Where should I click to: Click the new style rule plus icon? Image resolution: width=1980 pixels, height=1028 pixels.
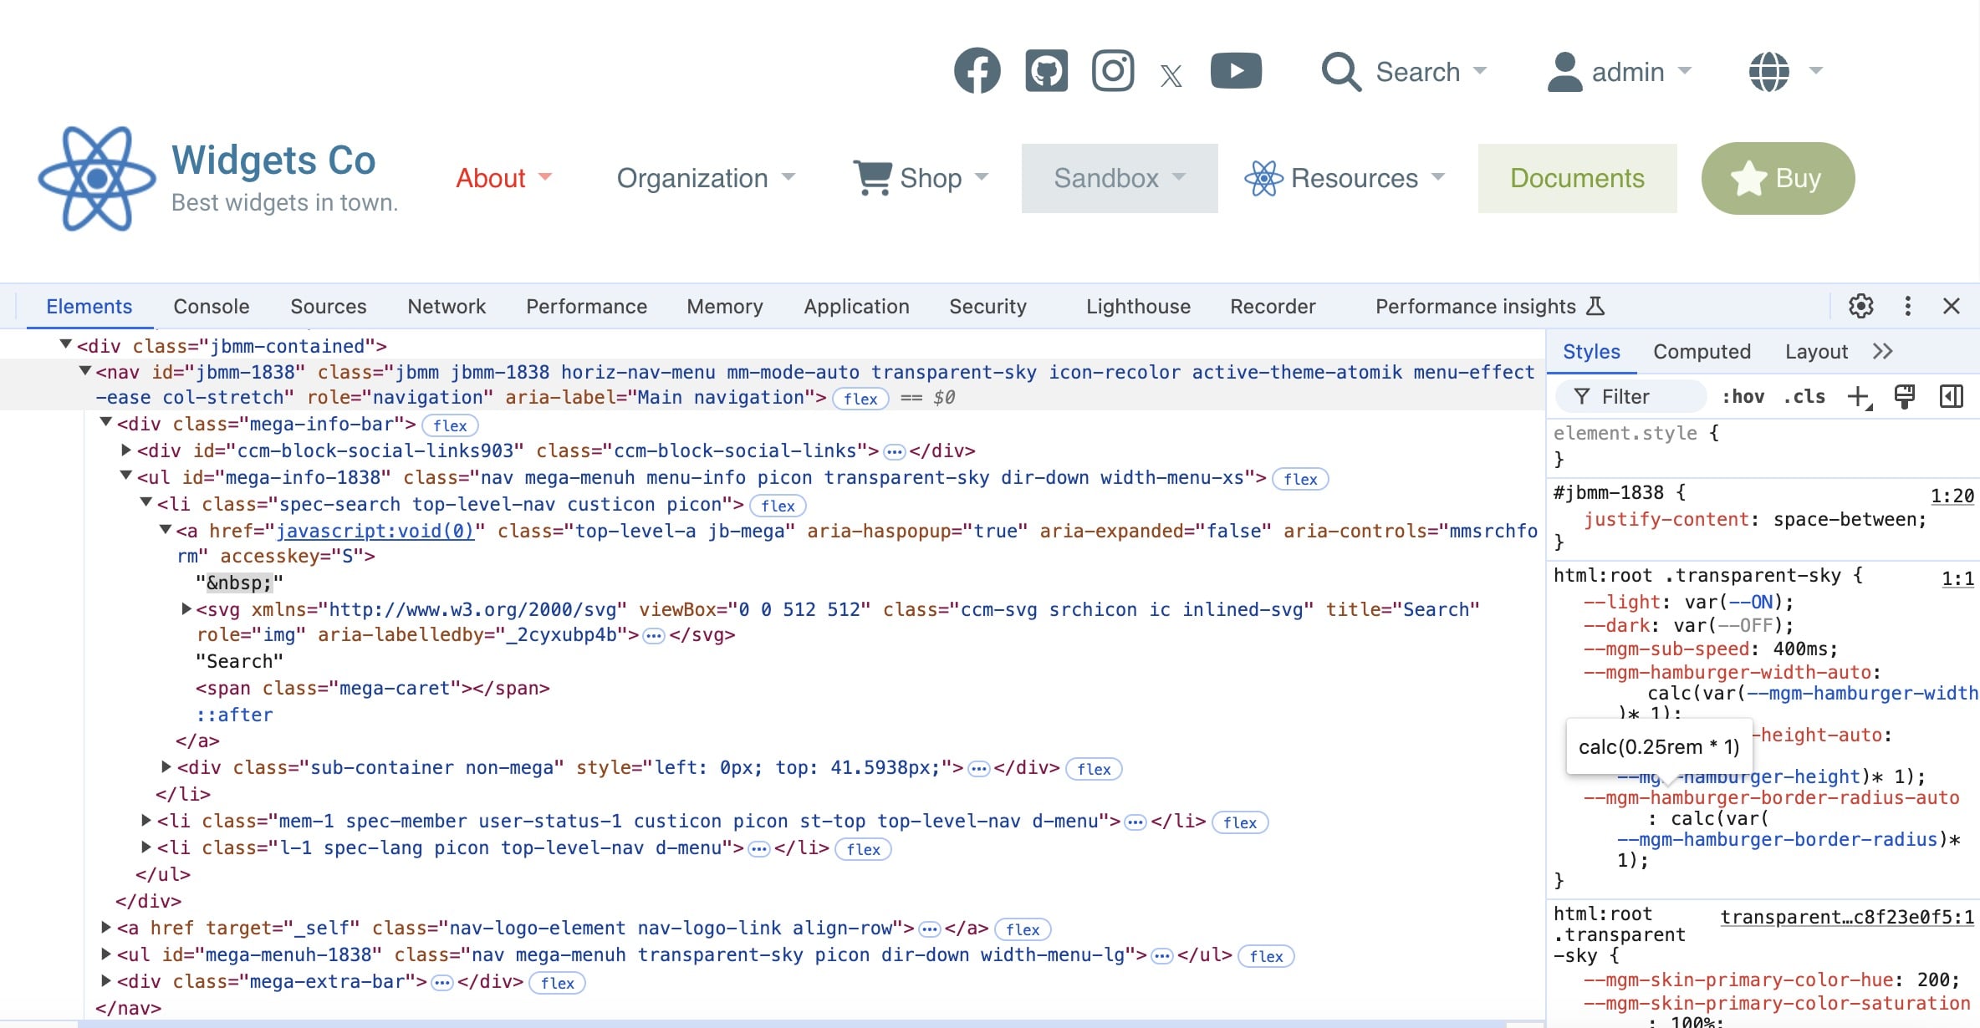click(x=1858, y=396)
